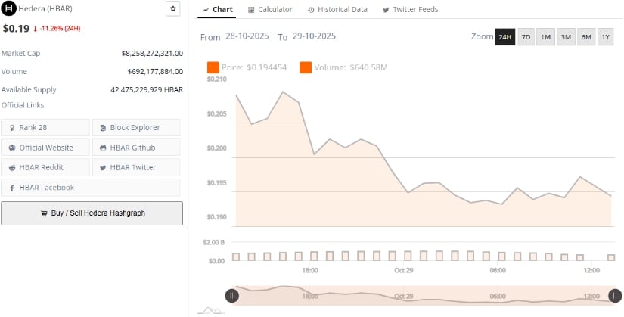Open the To date picker 29-10-2025
This screenshot has height=317, width=624.
point(315,36)
